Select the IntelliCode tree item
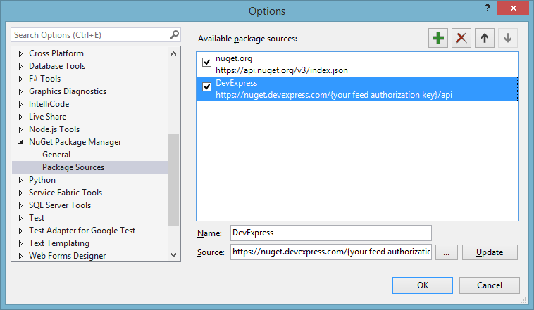Image resolution: width=534 pixels, height=310 pixels. coord(49,104)
